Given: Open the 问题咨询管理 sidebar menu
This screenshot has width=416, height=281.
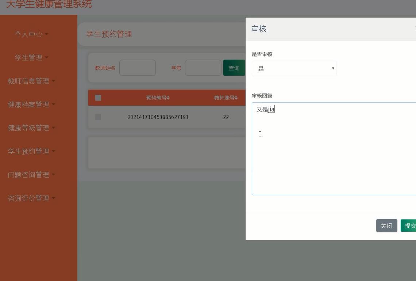Looking at the screenshot, I should [x=31, y=175].
